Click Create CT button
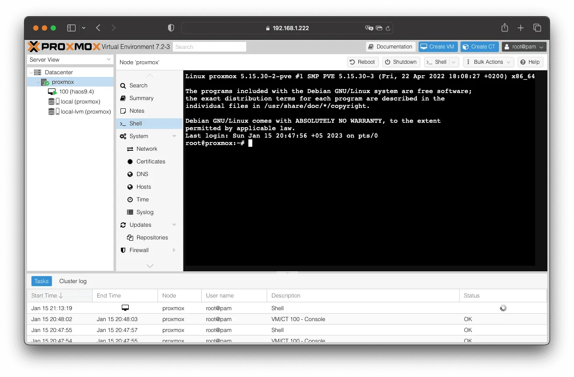Viewport: 574px width, 377px height. click(x=479, y=47)
